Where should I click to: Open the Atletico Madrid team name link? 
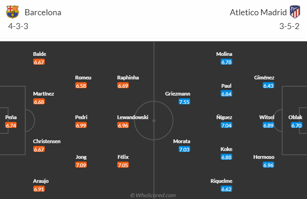point(257,12)
